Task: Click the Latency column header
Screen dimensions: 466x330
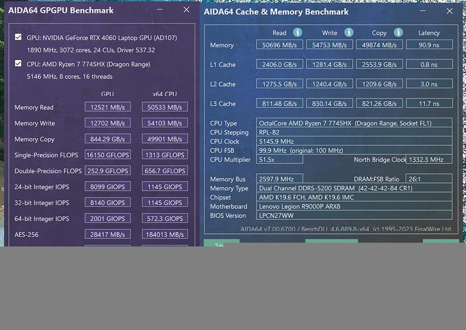Action: point(429,33)
